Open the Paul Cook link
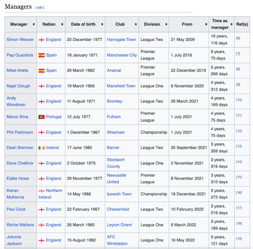Viewport: 253px width, 249px height. click(16, 209)
